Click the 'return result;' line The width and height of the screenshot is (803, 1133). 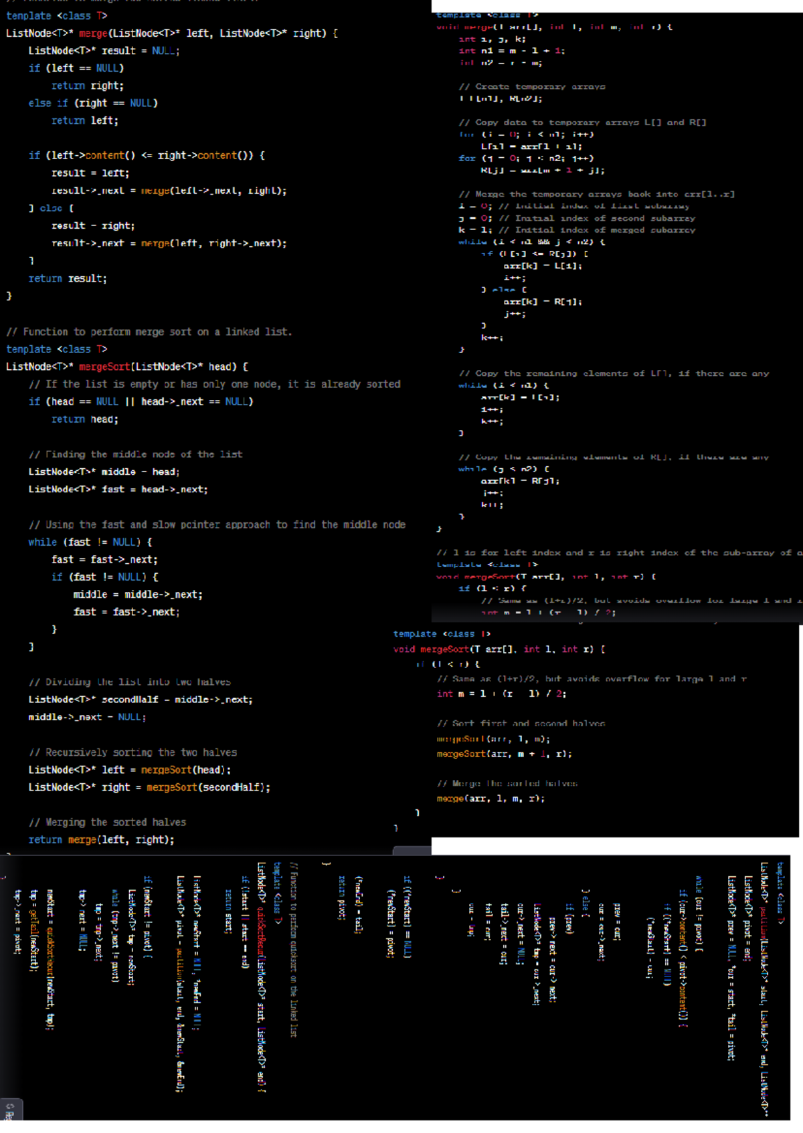[x=68, y=278]
